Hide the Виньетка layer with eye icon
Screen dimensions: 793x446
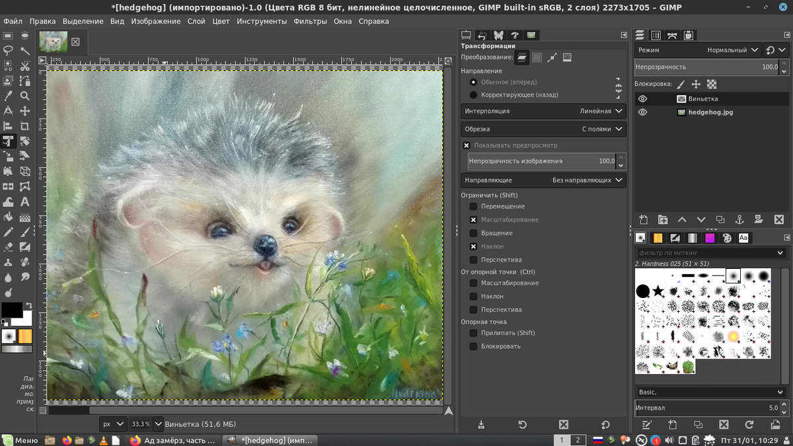point(642,99)
